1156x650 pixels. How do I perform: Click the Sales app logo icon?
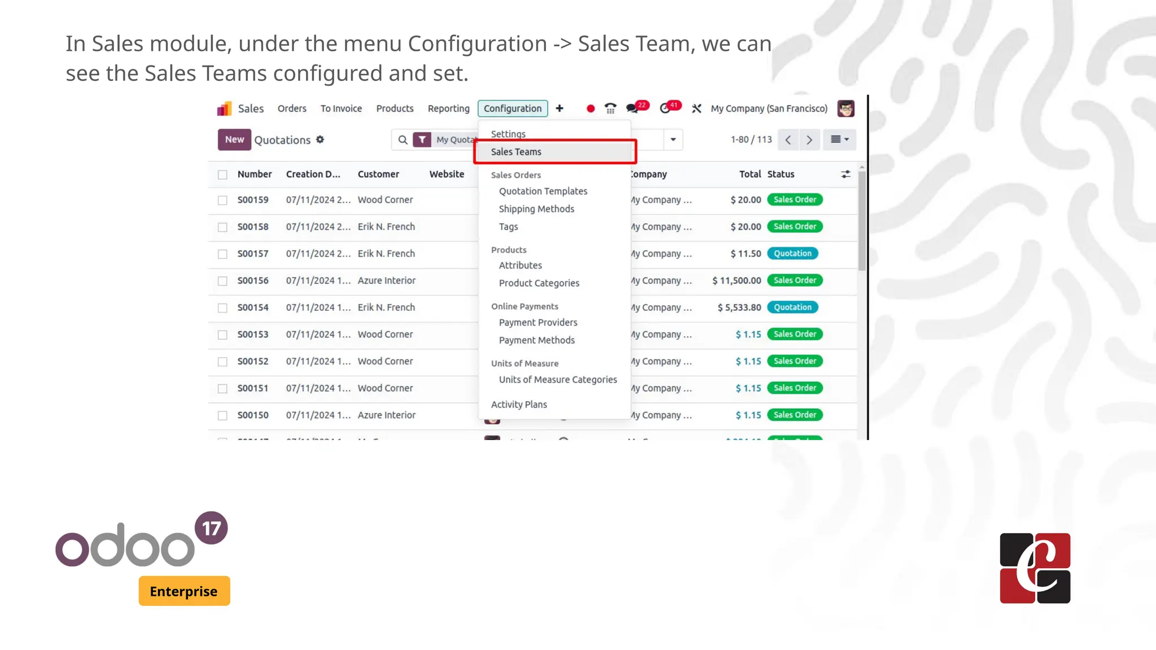coord(225,108)
